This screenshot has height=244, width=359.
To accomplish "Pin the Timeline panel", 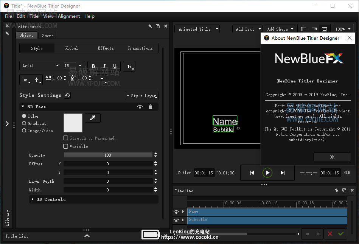I will (337, 190).
